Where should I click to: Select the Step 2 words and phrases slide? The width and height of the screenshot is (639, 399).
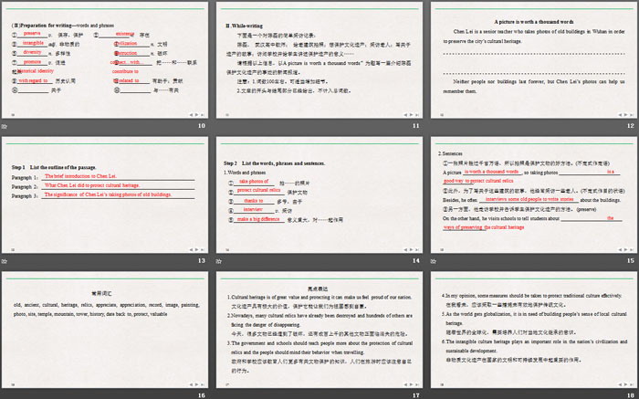pos(318,194)
